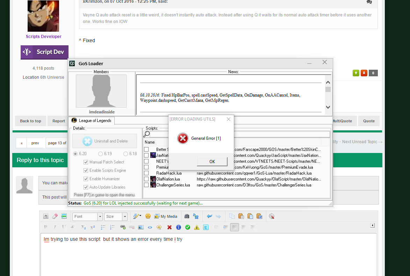Click the red X icon in editor

(x=170, y=227)
